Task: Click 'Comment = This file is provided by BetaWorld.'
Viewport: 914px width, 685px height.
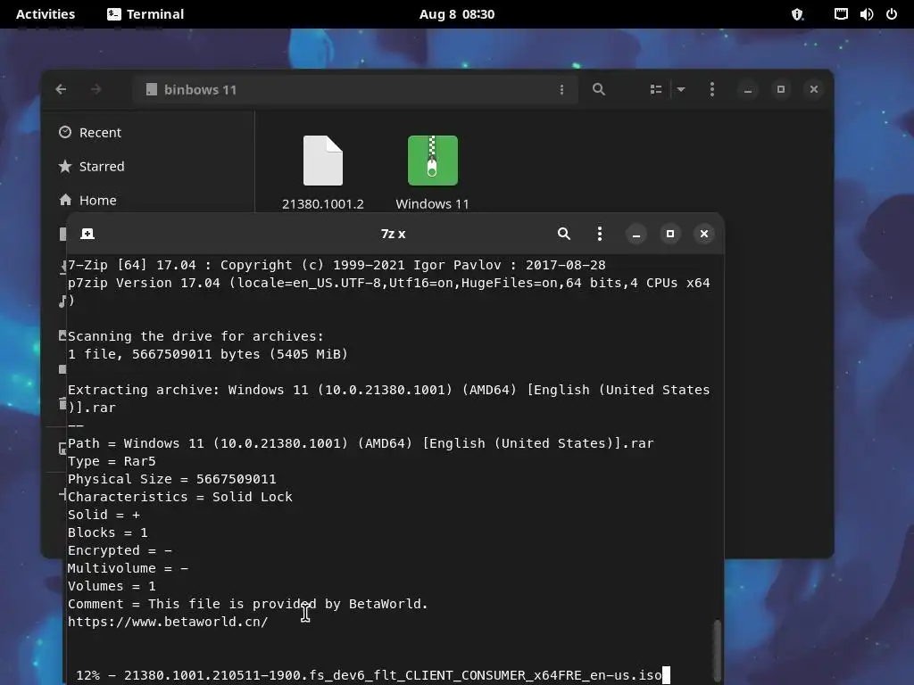Action: [x=248, y=604]
